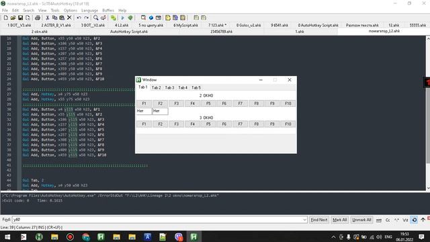Open the Options menu
Screen dimensions: 430x242
71,10
